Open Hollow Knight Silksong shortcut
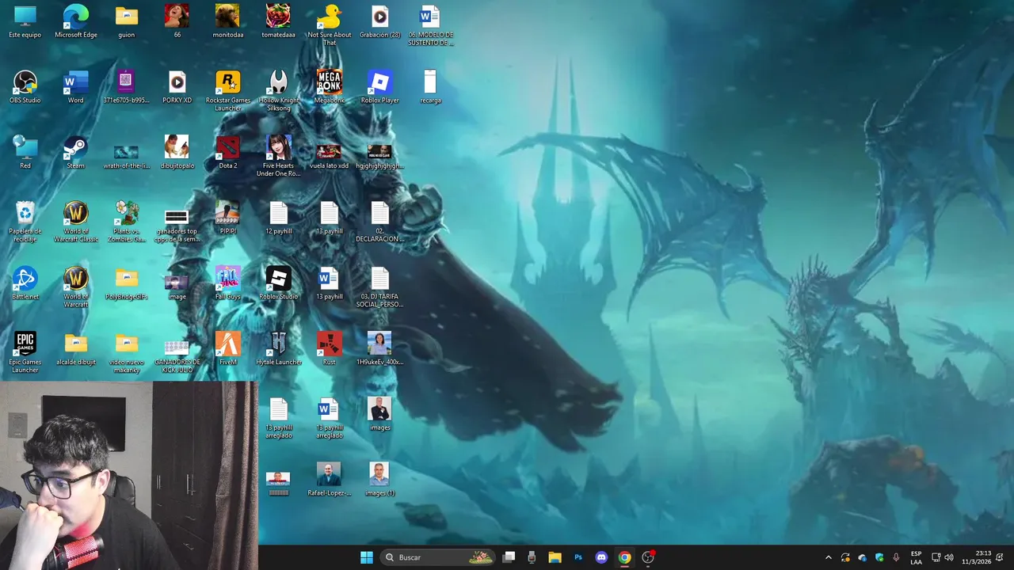The height and width of the screenshot is (570, 1014). (279, 90)
